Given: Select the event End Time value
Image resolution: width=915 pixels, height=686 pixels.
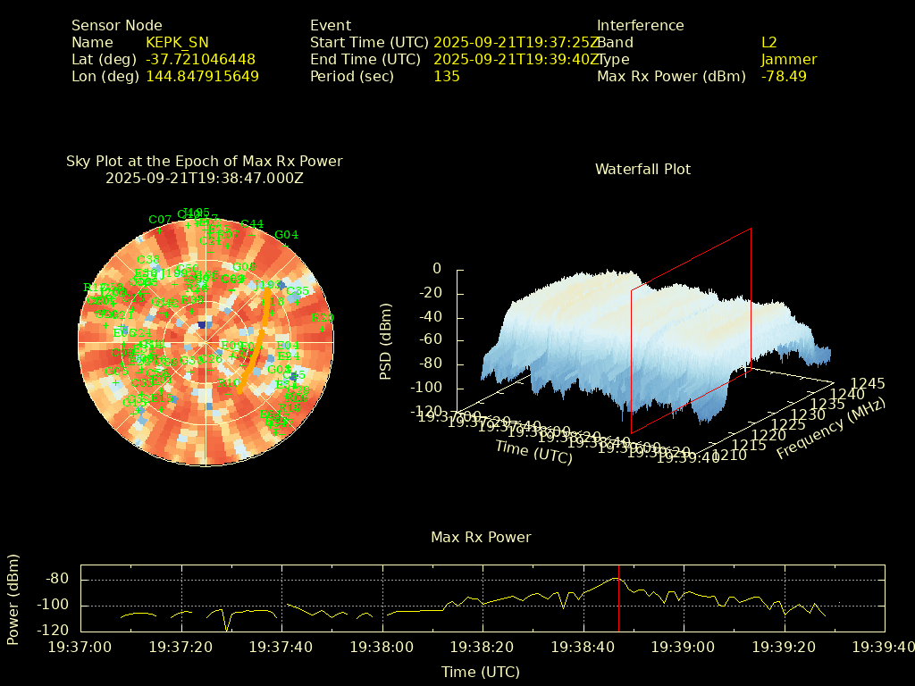Looking at the screenshot, I should point(515,60).
